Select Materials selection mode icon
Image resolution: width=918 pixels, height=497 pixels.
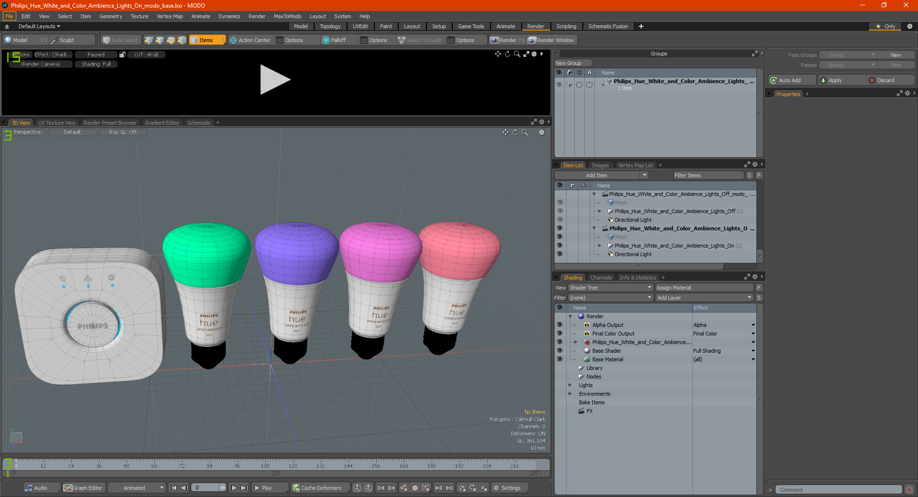(182, 40)
